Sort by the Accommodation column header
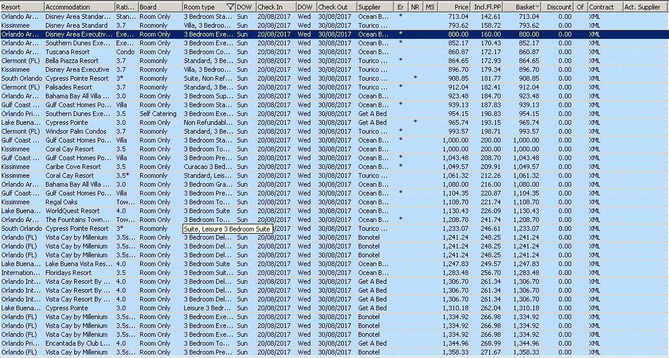 pos(80,7)
